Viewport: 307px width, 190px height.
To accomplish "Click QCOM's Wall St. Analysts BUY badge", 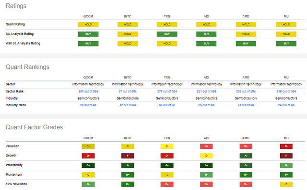I will (x=88, y=44).
